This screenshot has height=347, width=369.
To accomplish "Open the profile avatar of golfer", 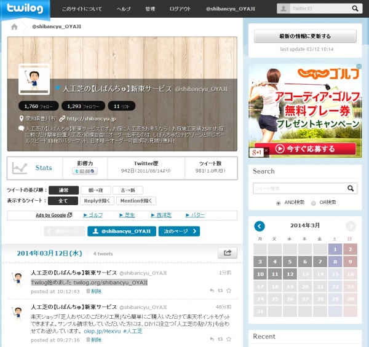I will coord(34,79).
